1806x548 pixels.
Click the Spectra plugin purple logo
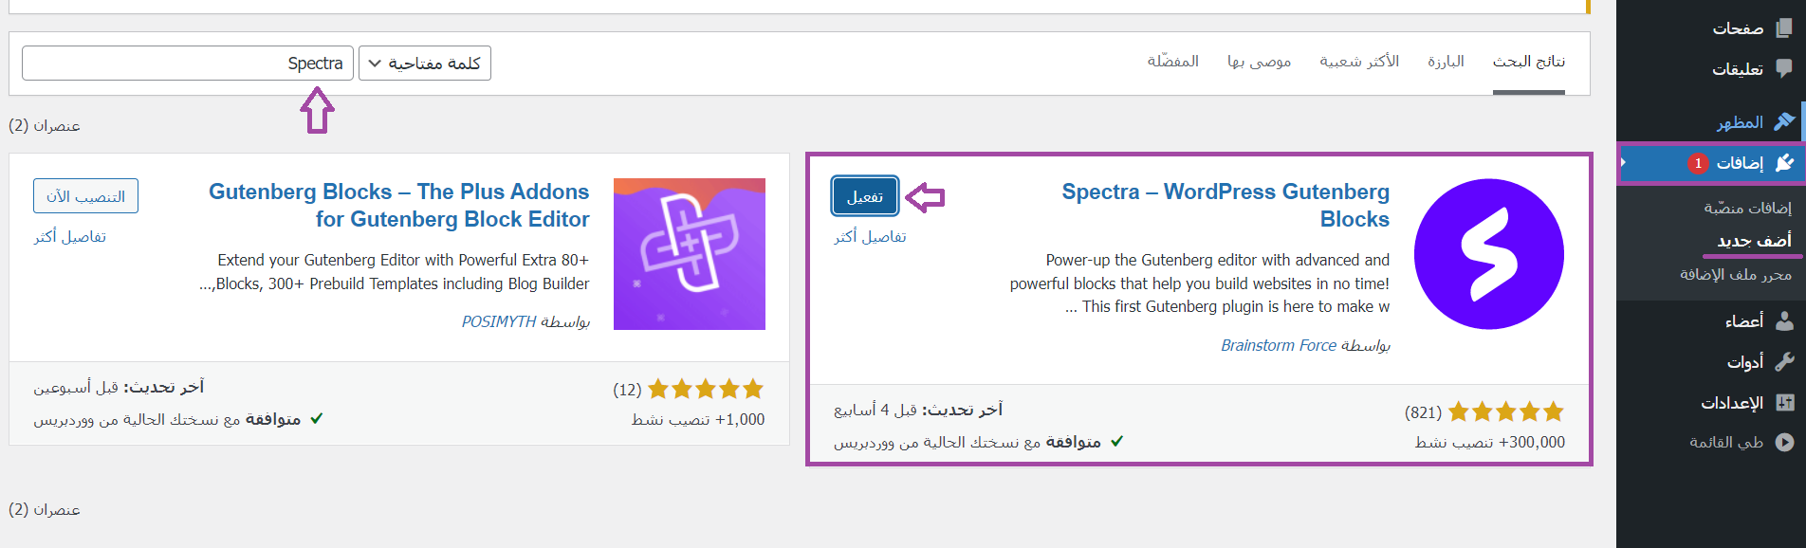coord(1488,254)
